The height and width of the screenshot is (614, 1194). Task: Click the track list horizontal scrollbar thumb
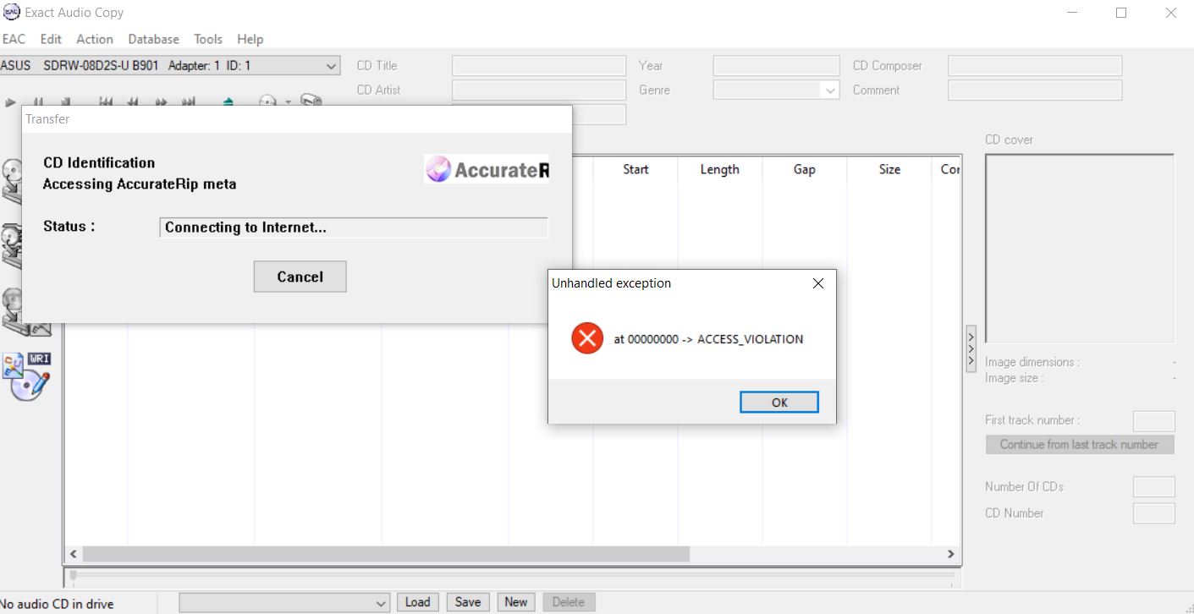tap(386, 554)
